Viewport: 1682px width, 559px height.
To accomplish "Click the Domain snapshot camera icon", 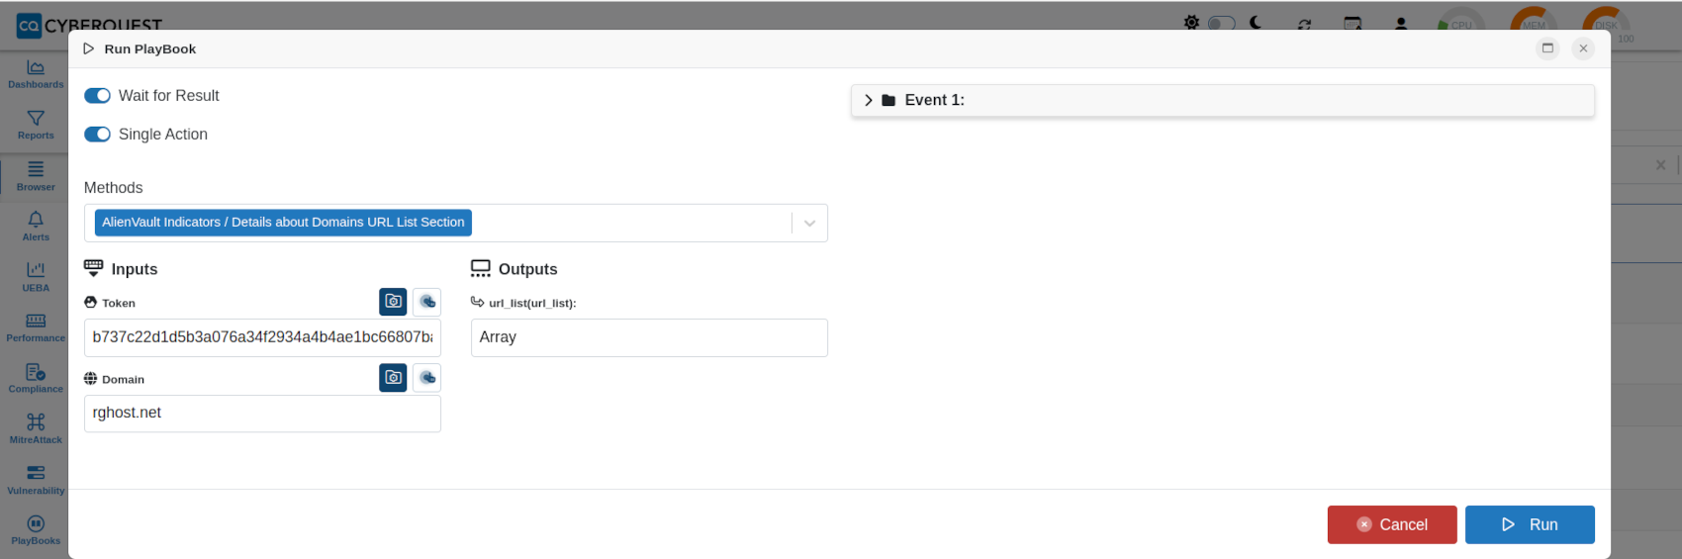I will (393, 378).
